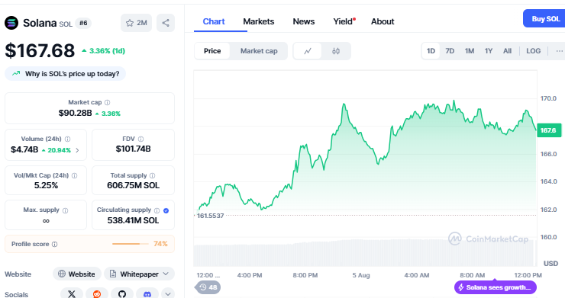Screen dimensions: 565x298
Task: Open the Markets tab
Action: click(258, 21)
